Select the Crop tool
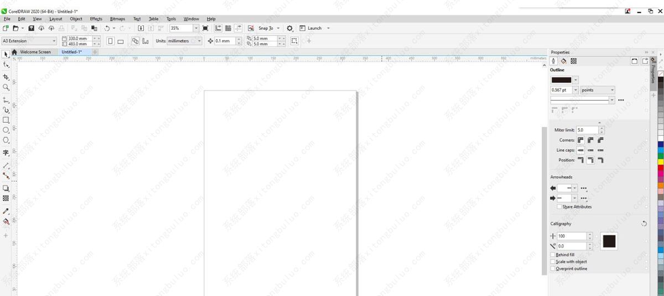 coord(6,77)
